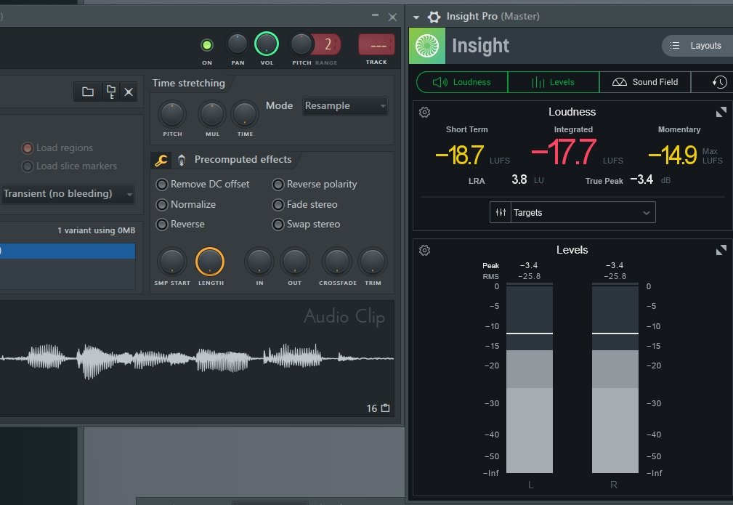Enable the Normalize option
Image resolution: width=733 pixels, height=505 pixels.
[162, 205]
